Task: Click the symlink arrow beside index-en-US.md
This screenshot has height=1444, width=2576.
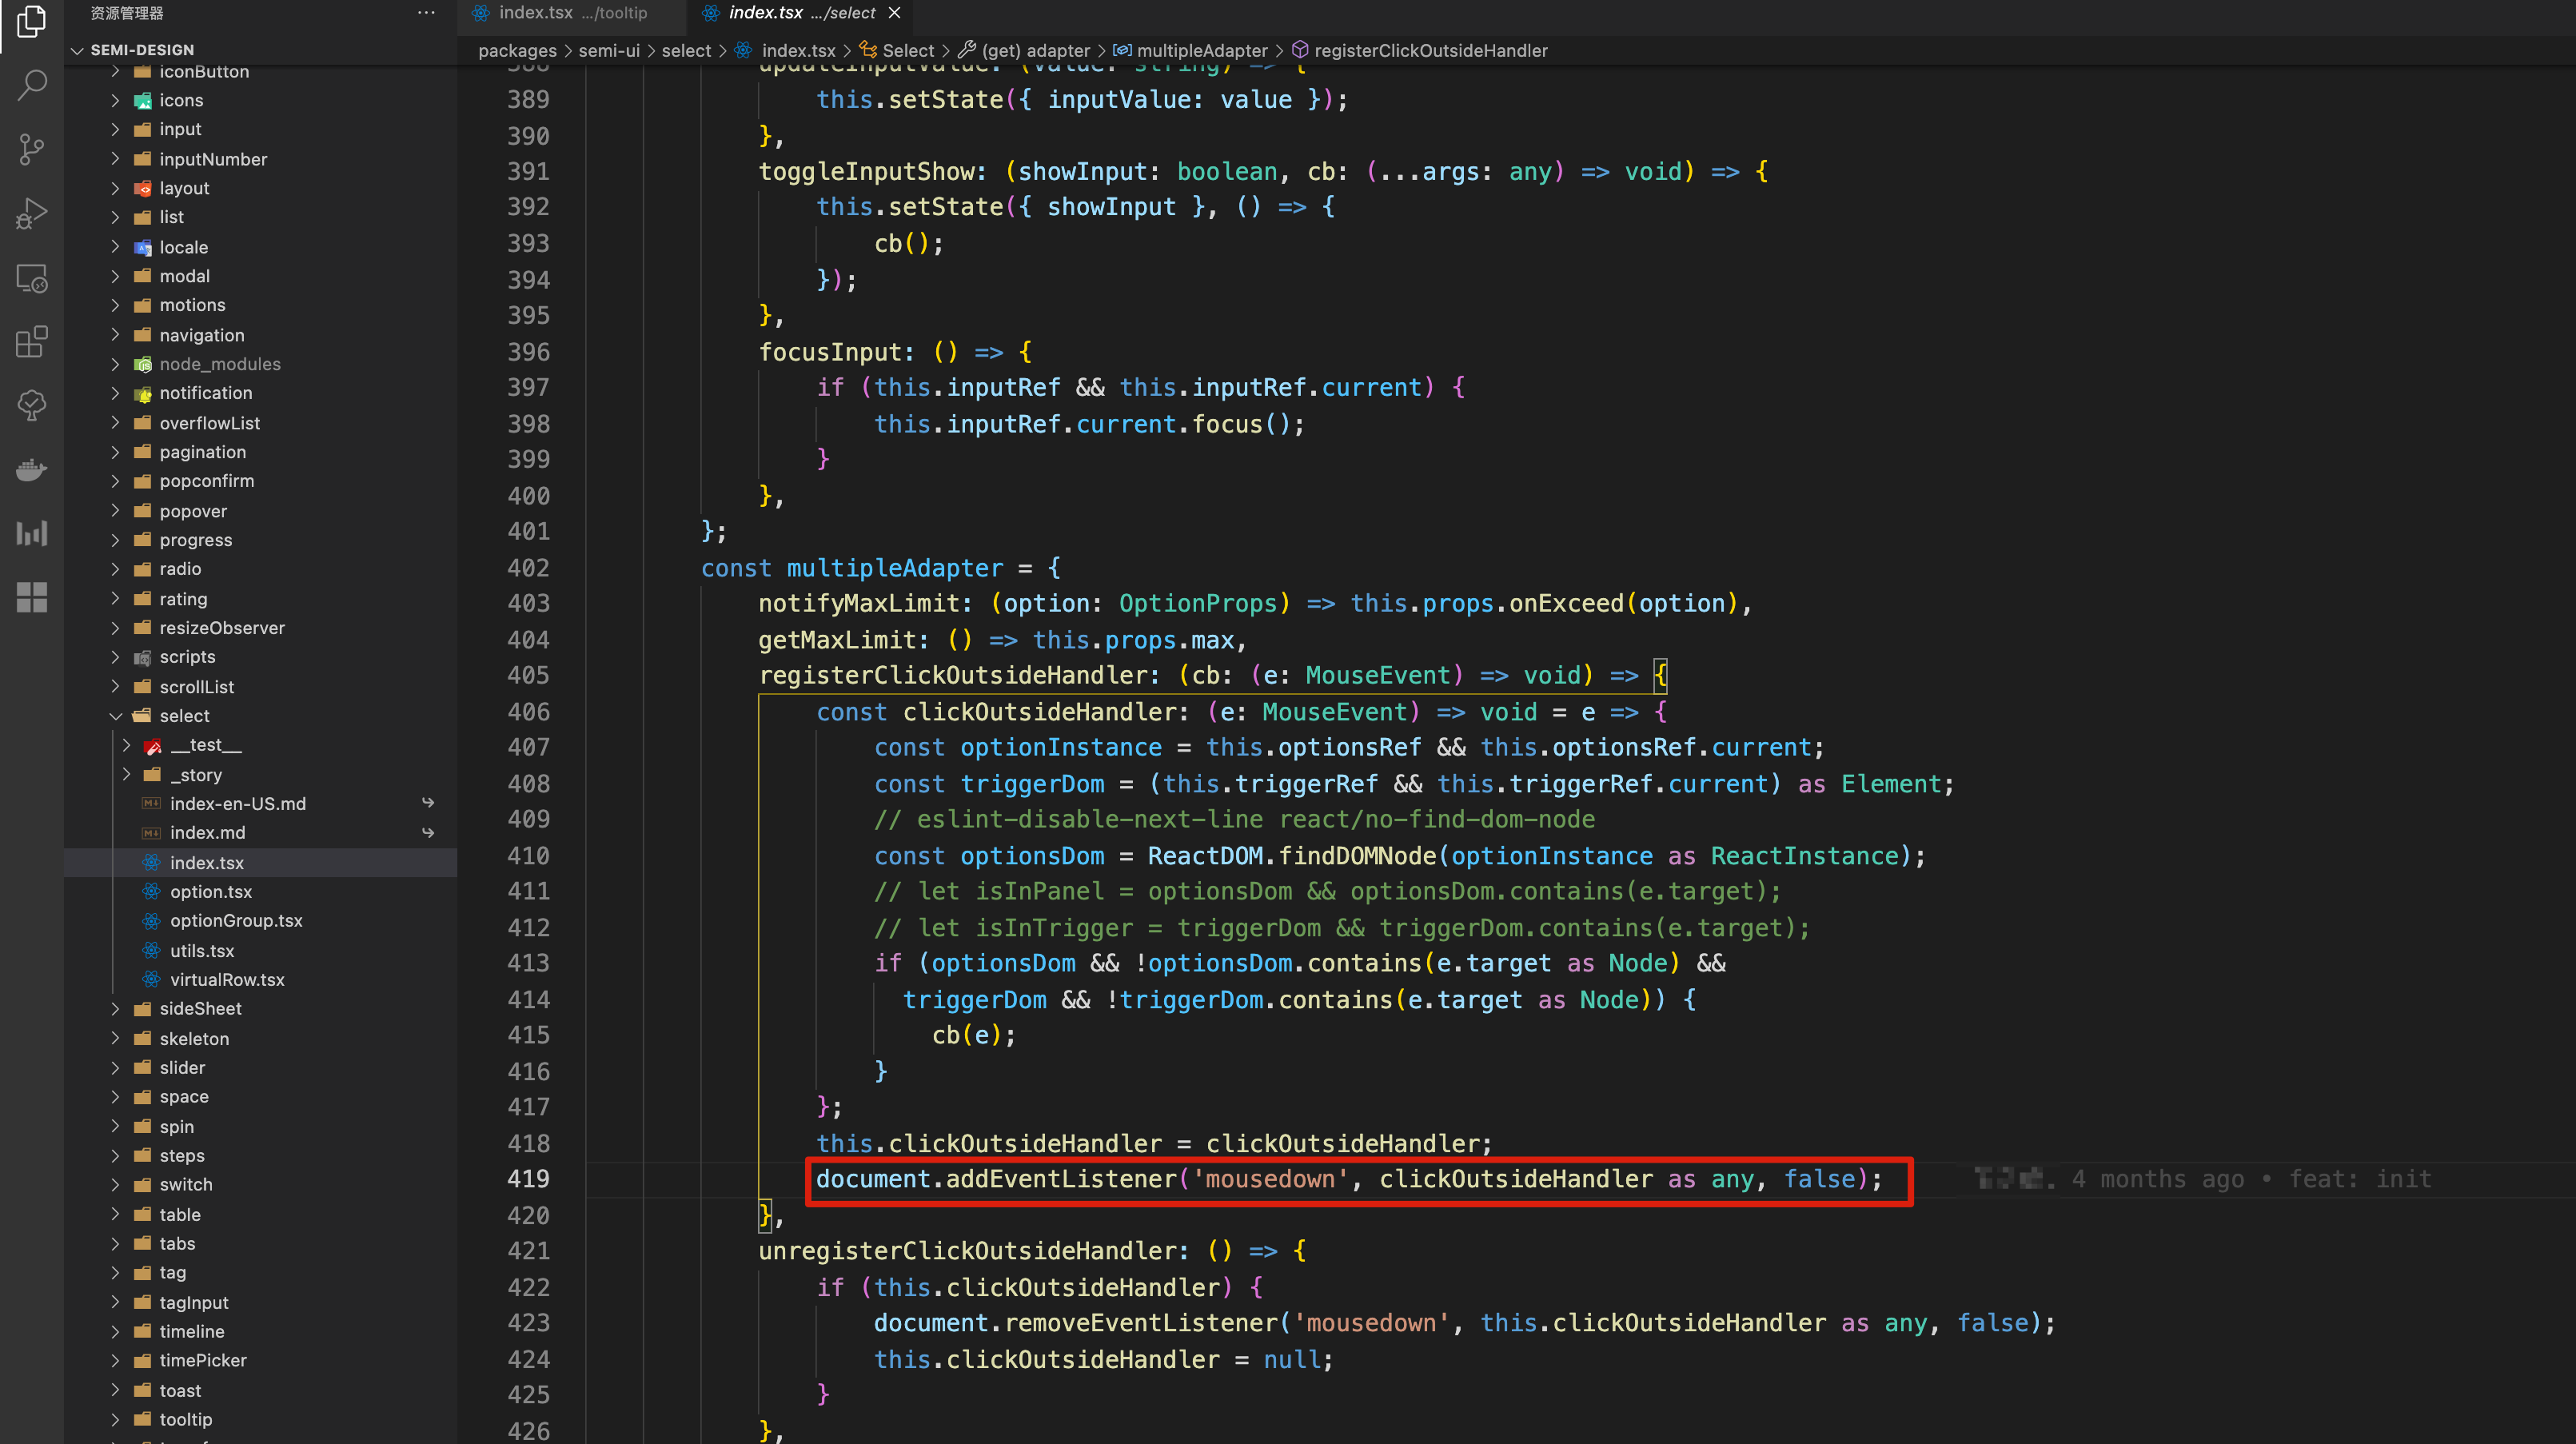Action: click(428, 803)
